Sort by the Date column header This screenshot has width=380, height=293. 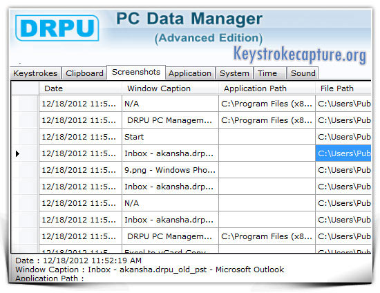point(80,88)
